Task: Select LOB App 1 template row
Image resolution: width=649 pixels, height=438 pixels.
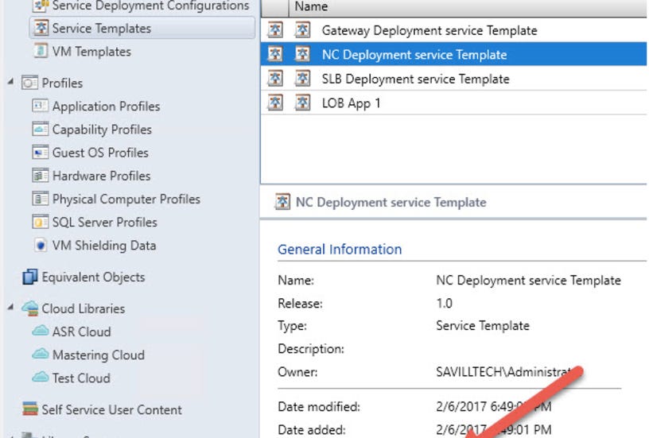Action: coord(453,103)
